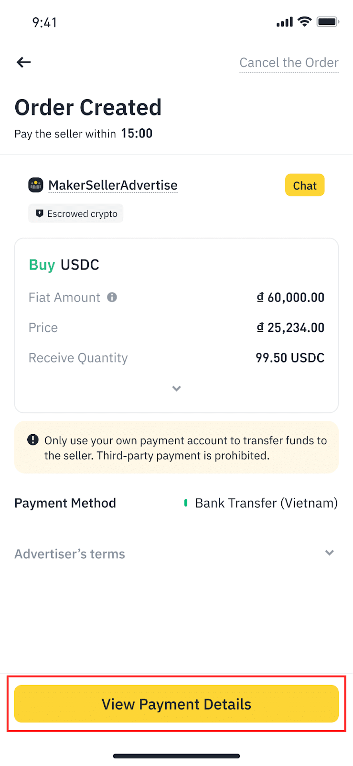The height and width of the screenshot is (766, 353).
Task: Open chat with the seller
Action: pyautogui.click(x=304, y=185)
